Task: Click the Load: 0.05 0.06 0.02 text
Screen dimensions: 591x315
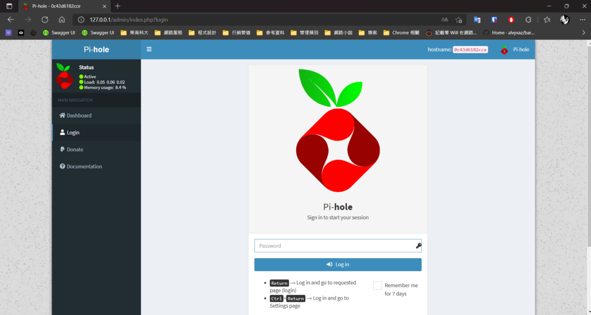Action: point(105,82)
